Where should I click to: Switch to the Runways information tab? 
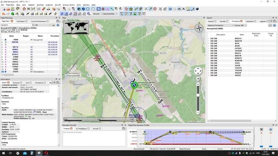(x=16, y=83)
